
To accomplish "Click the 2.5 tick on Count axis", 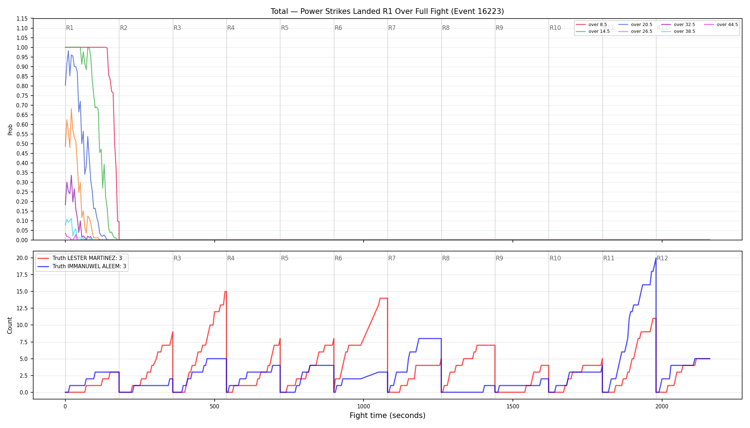I will [x=24, y=376].
